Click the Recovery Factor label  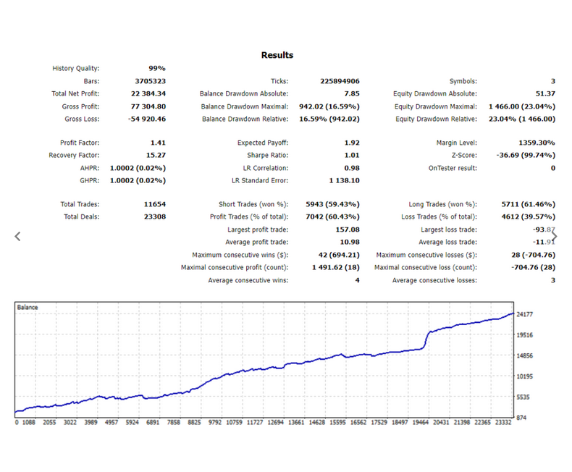click(x=74, y=156)
